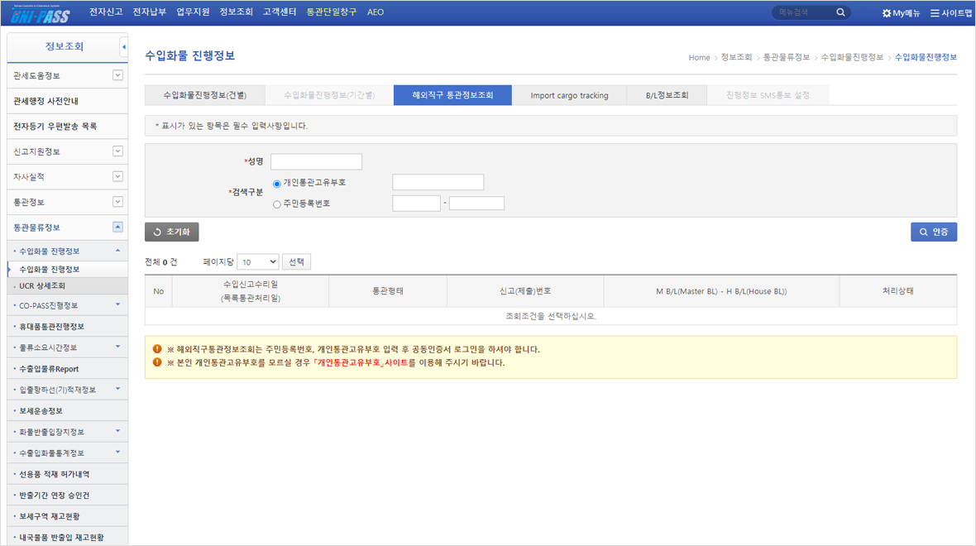
Task: Collapse the left sidebar with arrow handle
Action: click(x=124, y=47)
